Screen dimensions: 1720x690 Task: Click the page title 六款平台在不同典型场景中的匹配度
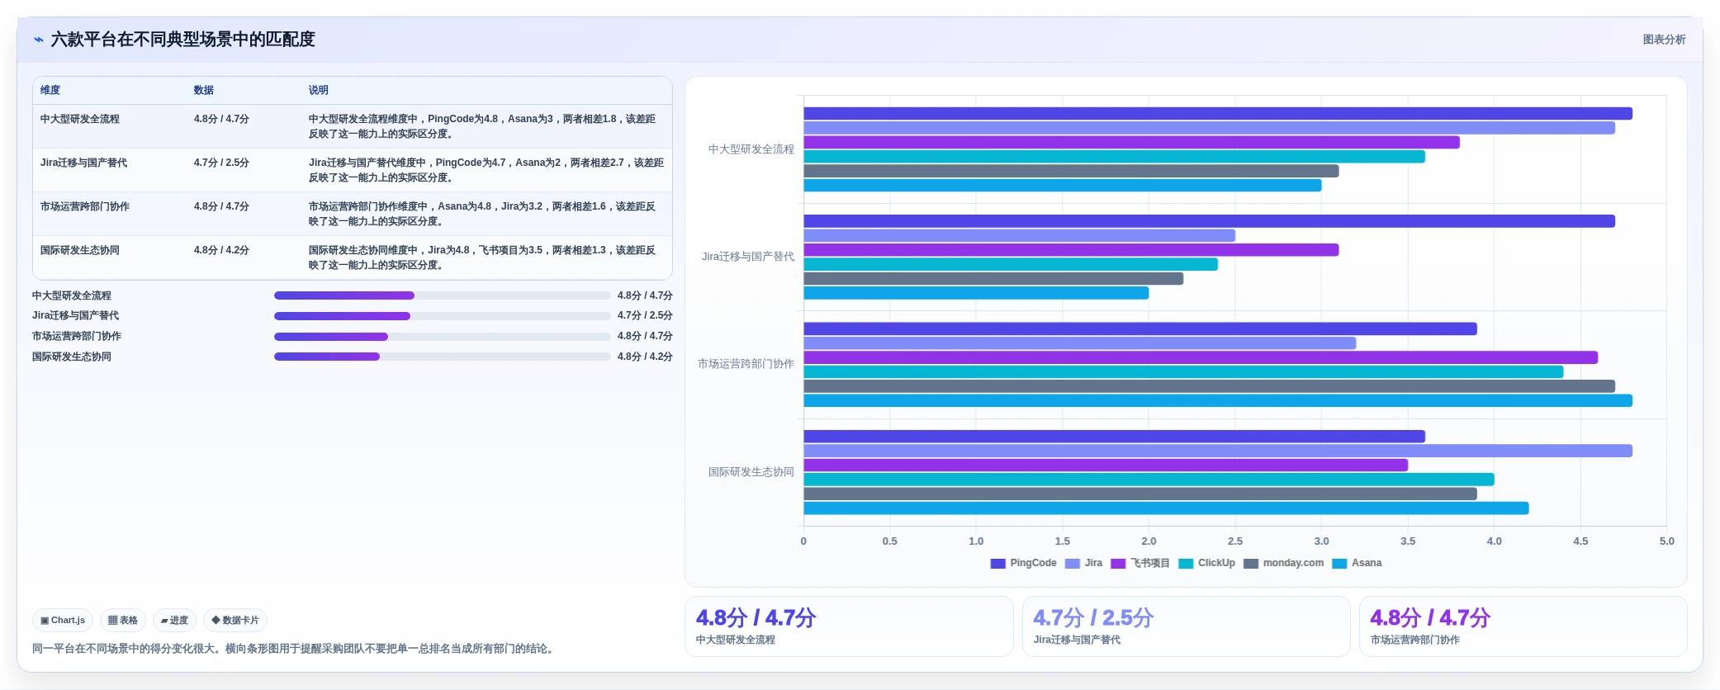pos(183,40)
